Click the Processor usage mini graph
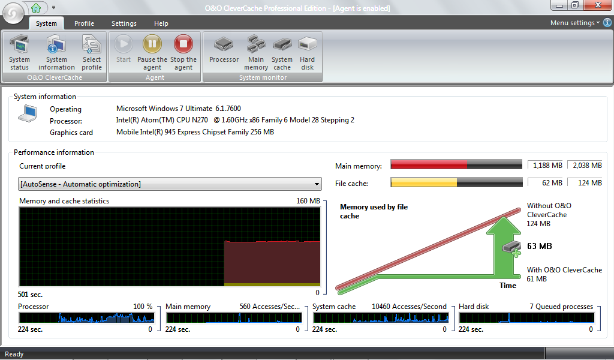The width and height of the screenshot is (614, 360). point(86,317)
